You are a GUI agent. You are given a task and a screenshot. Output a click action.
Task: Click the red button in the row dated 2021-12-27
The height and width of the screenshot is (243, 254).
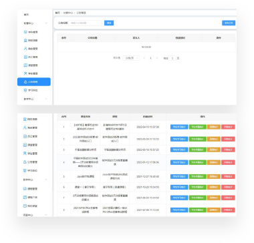click(x=228, y=176)
